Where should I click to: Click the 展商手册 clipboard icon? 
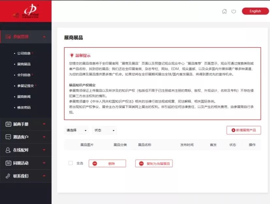[x=8, y=124]
